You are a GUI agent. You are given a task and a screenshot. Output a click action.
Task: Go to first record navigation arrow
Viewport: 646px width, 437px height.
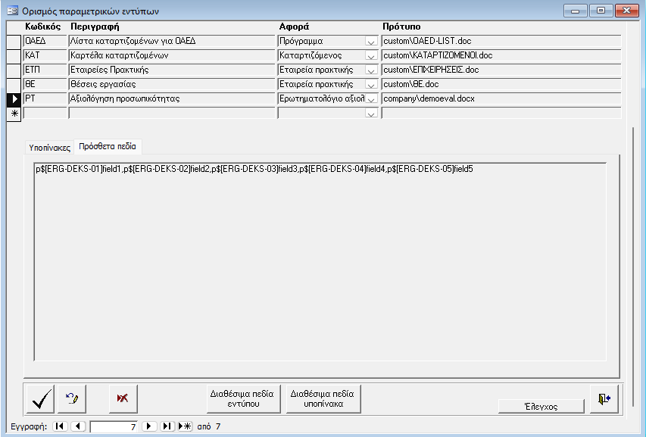[60, 426]
